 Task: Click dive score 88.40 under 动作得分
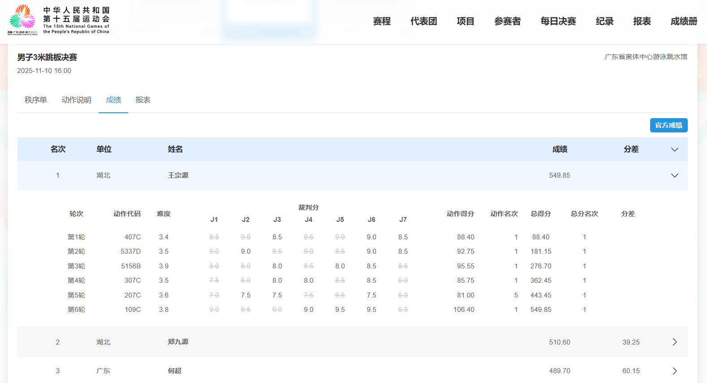[466, 237]
